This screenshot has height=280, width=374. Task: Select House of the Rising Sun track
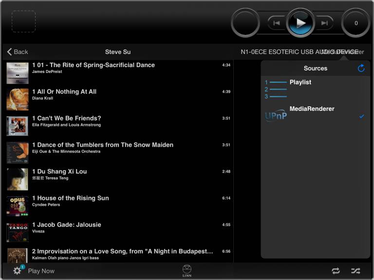coord(118,207)
